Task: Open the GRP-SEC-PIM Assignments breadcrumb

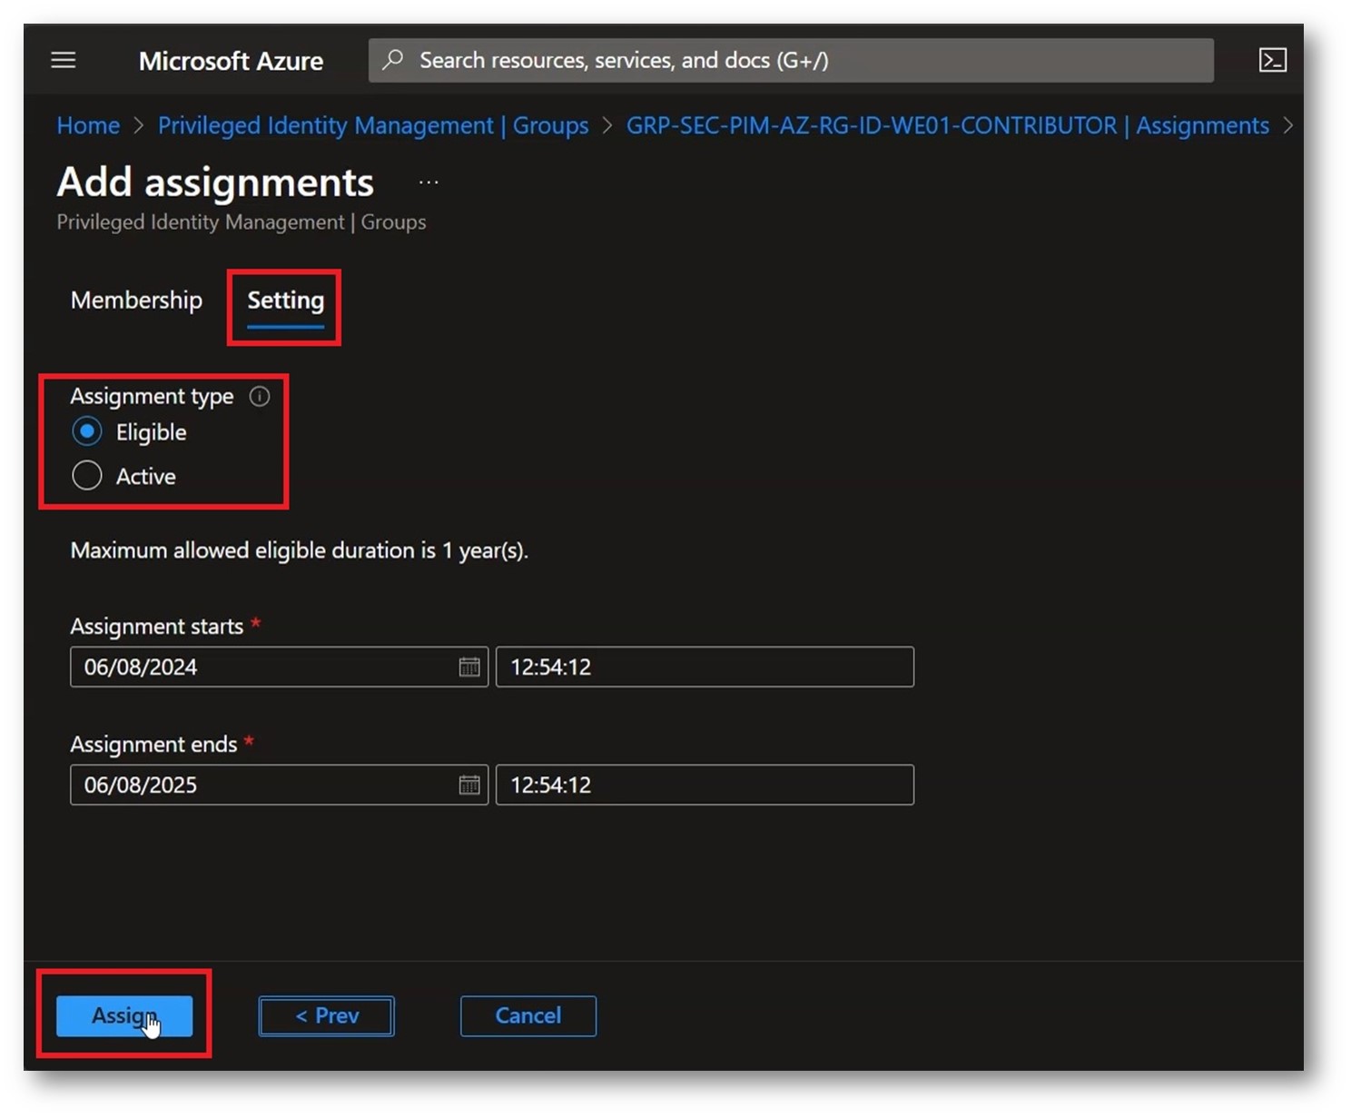Action: [947, 125]
